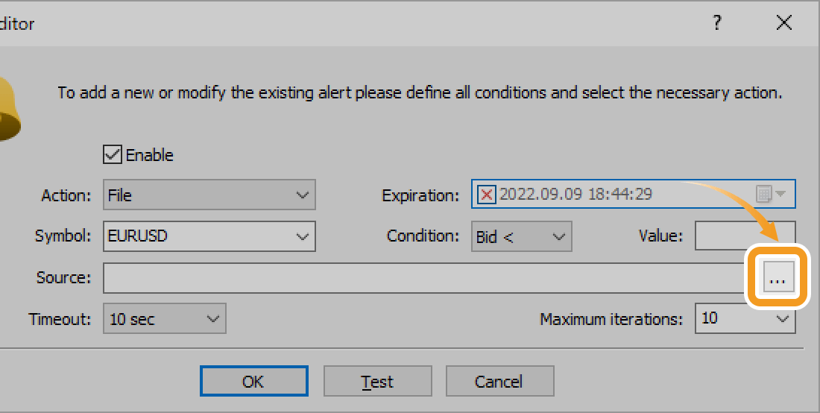Open the Maximum iterations dropdown

pos(745,319)
